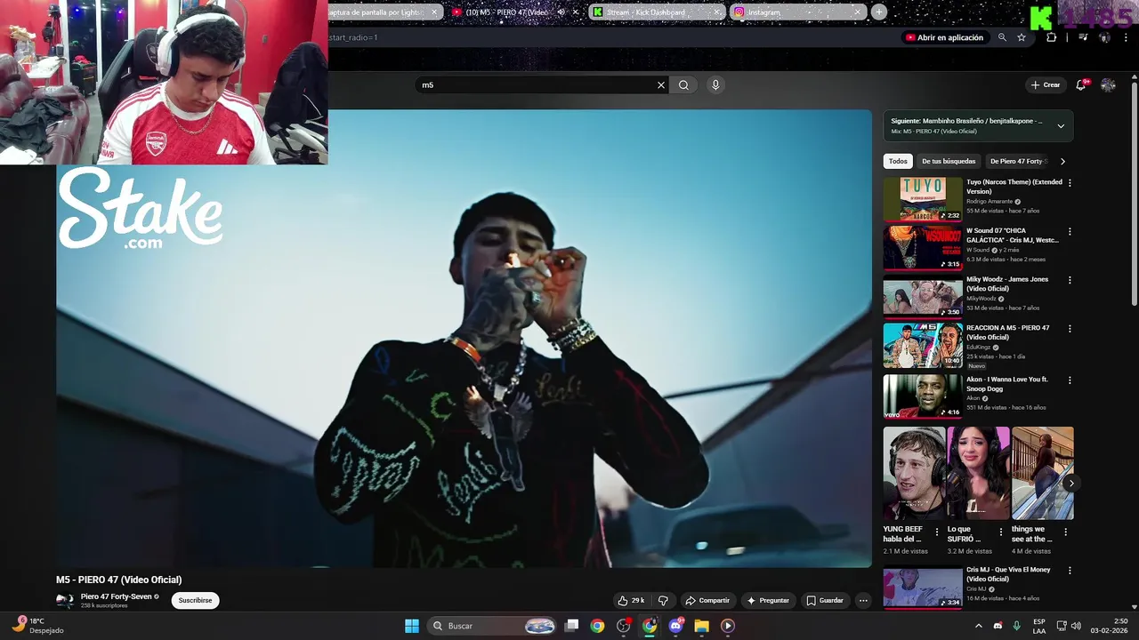Screen dimensions: 1139x640
Task: Clear the YouTube search box text
Action: [661, 85]
